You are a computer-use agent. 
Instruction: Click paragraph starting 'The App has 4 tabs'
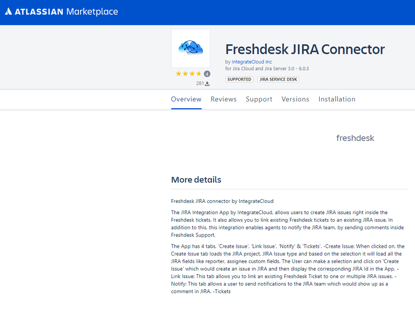pos(288,269)
